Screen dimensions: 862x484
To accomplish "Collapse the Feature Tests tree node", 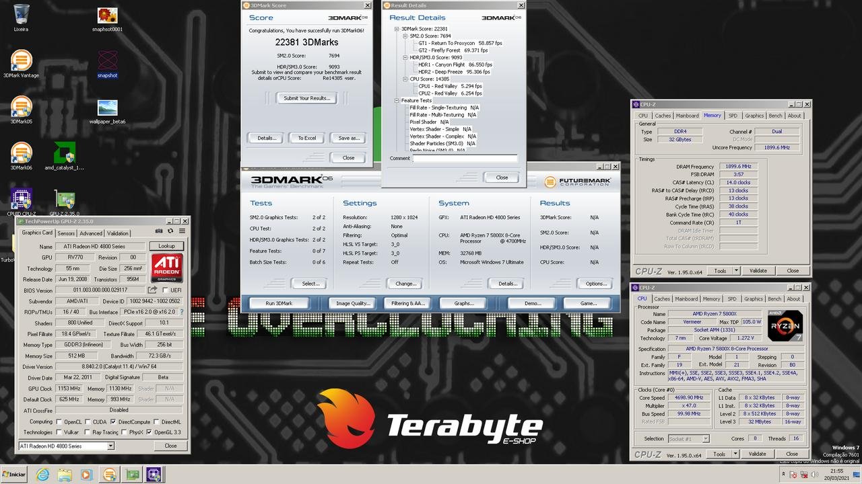I will pyautogui.click(x=397, y=101).
